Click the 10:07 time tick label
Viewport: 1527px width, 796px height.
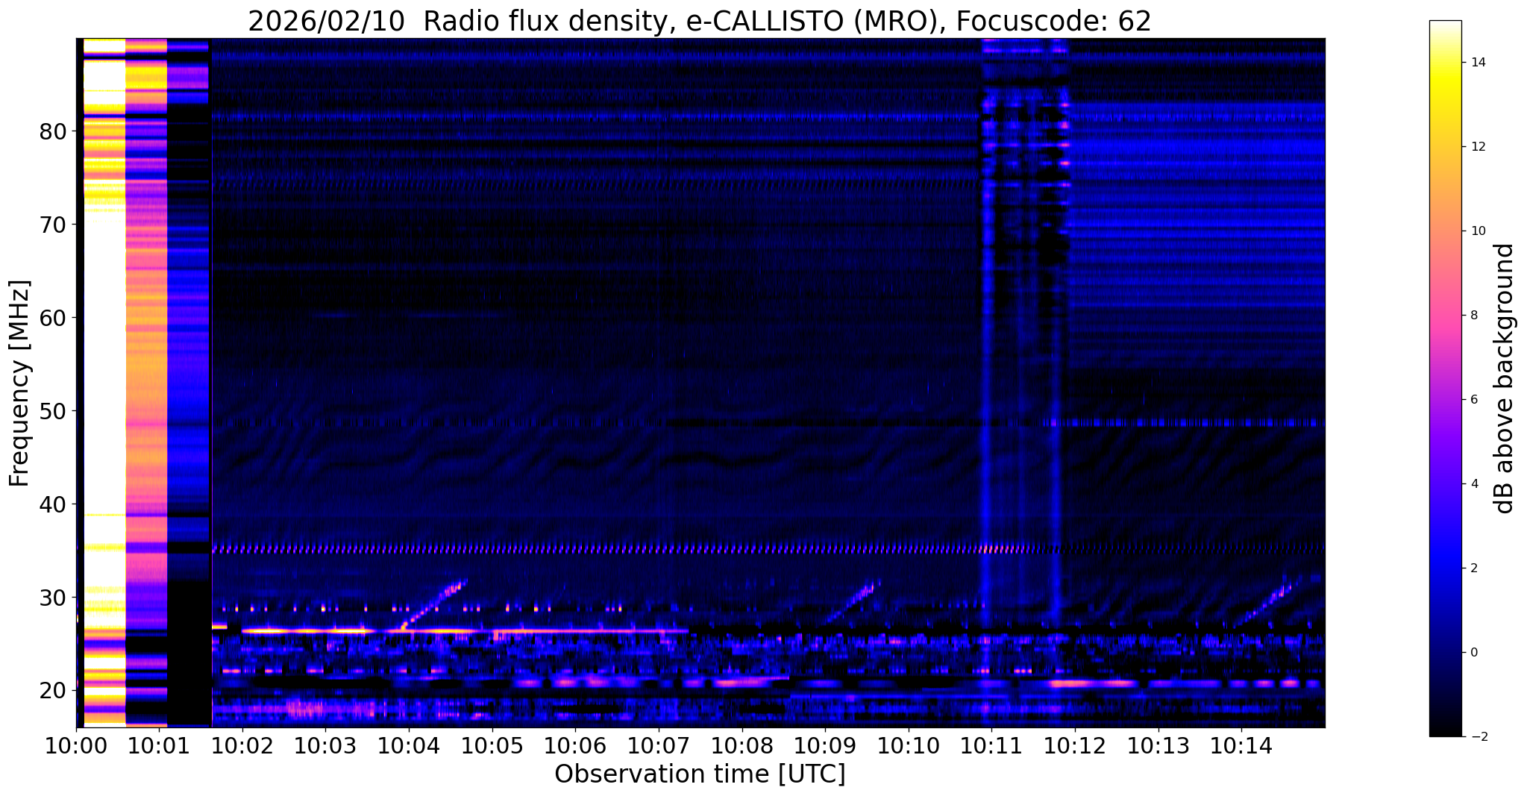[x=659, y=745]
